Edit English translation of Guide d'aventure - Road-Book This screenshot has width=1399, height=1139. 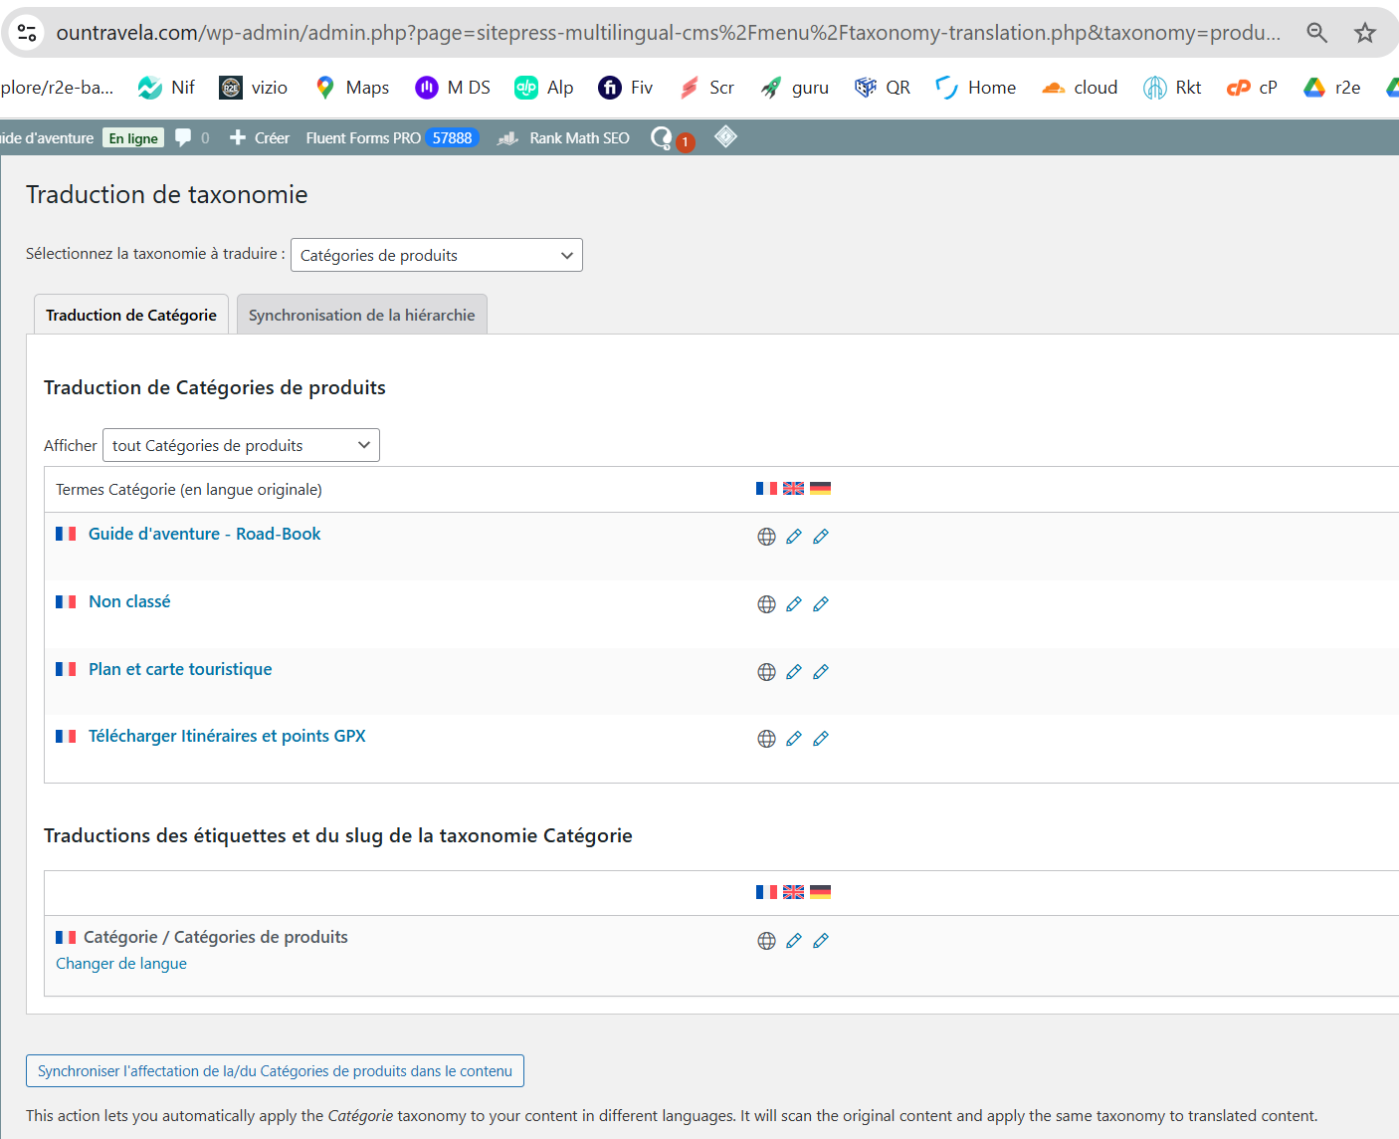pyautogui.click(x=793, y=537)
